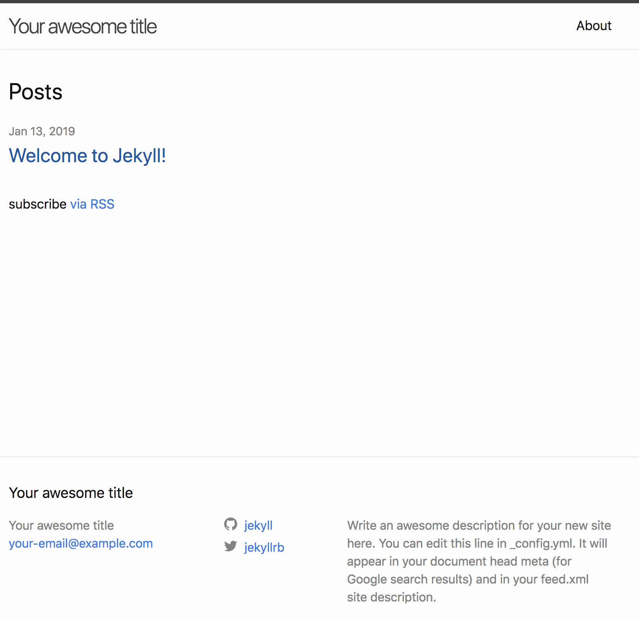Open the 'Welcome to Jekyll!' post

[x=87, y=156]
